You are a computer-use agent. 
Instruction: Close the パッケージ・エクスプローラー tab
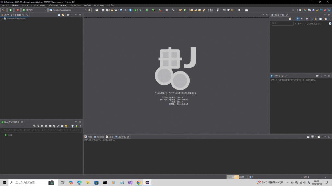pyautogui.click(x=27, y=15)
